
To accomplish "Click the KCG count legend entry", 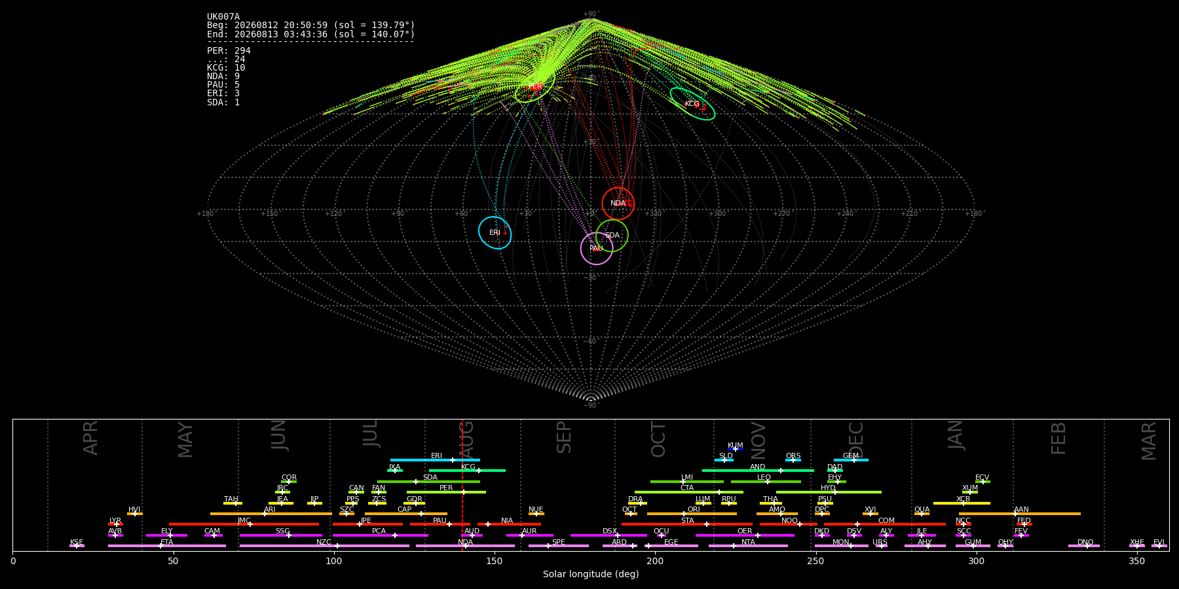I will (226, 67).
